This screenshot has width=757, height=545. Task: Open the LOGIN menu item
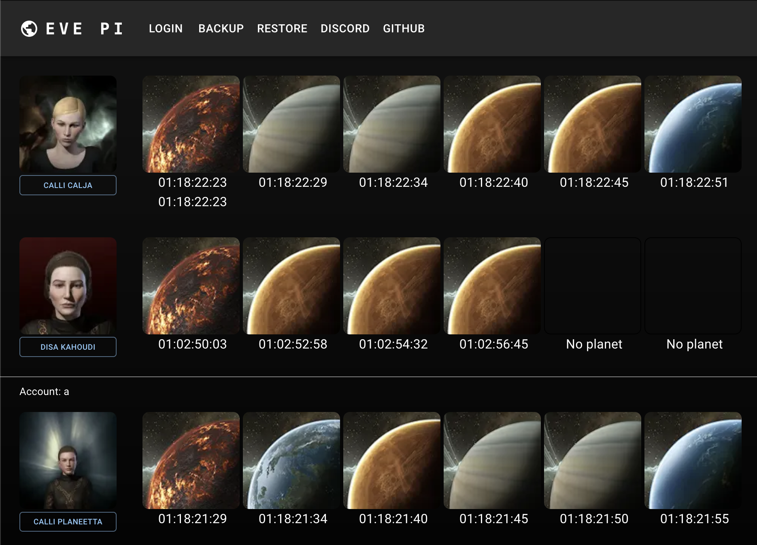pyautogui.click(x=166, y=29)
